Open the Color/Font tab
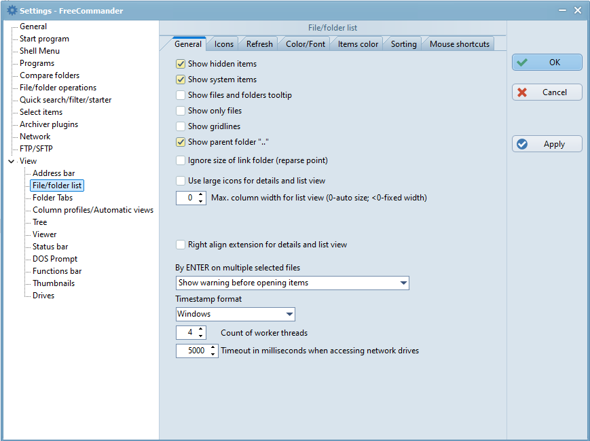 click(x=306, y=44)
